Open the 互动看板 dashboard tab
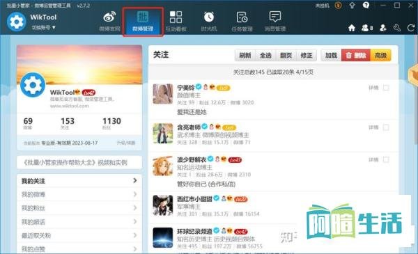The height and width of the screenshot is (254, 418). 176,22
